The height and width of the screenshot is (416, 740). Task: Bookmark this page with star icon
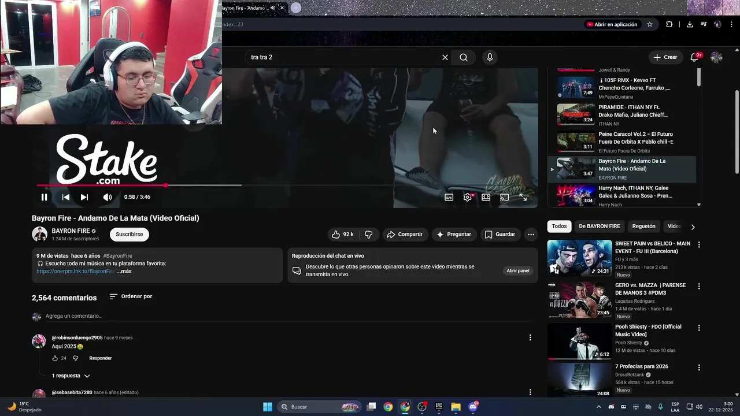coord(650,24)
